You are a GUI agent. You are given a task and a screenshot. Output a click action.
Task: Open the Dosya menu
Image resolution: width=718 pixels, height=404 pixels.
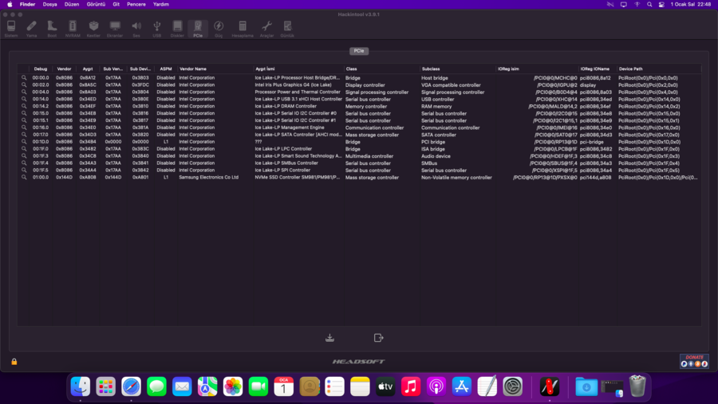[50, 4]
